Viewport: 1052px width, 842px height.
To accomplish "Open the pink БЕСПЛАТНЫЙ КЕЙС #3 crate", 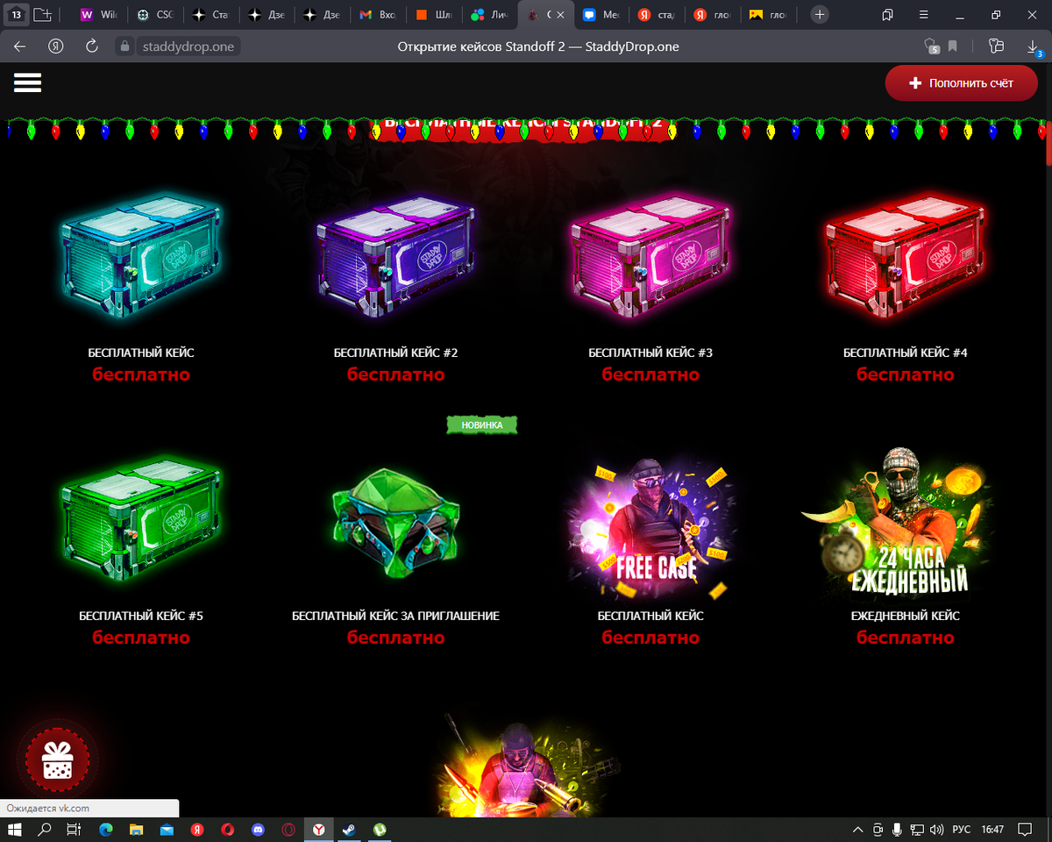I will click(650, 256).
